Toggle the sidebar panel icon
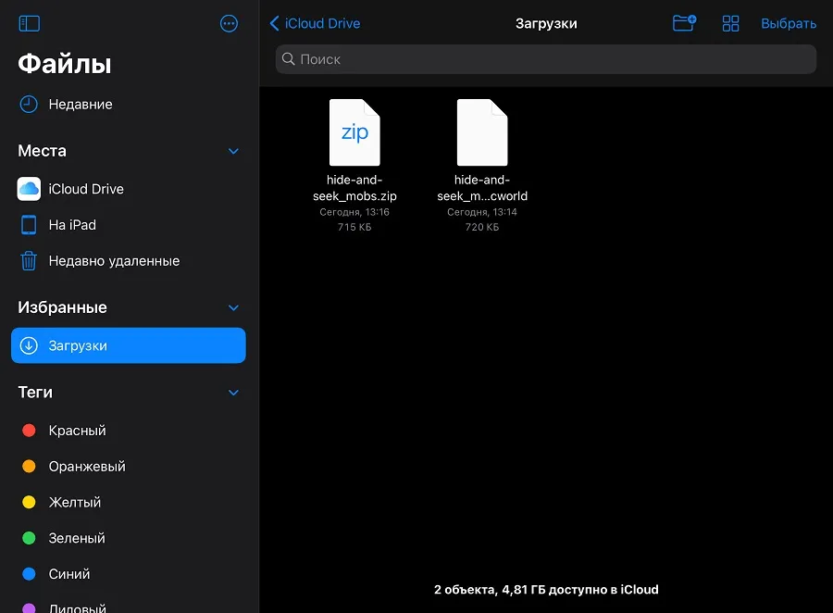The height and width of the screenshot is (613, 833). 29,24
